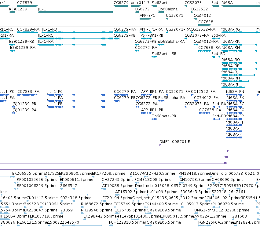Image resolution: width=260 pixels, height=227 pixels.
Task: Click the APP-BP1 gene label in gene track
Action: pos(147,15)
